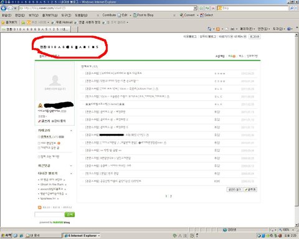Click the Post to Blog toolbar button

143,15
